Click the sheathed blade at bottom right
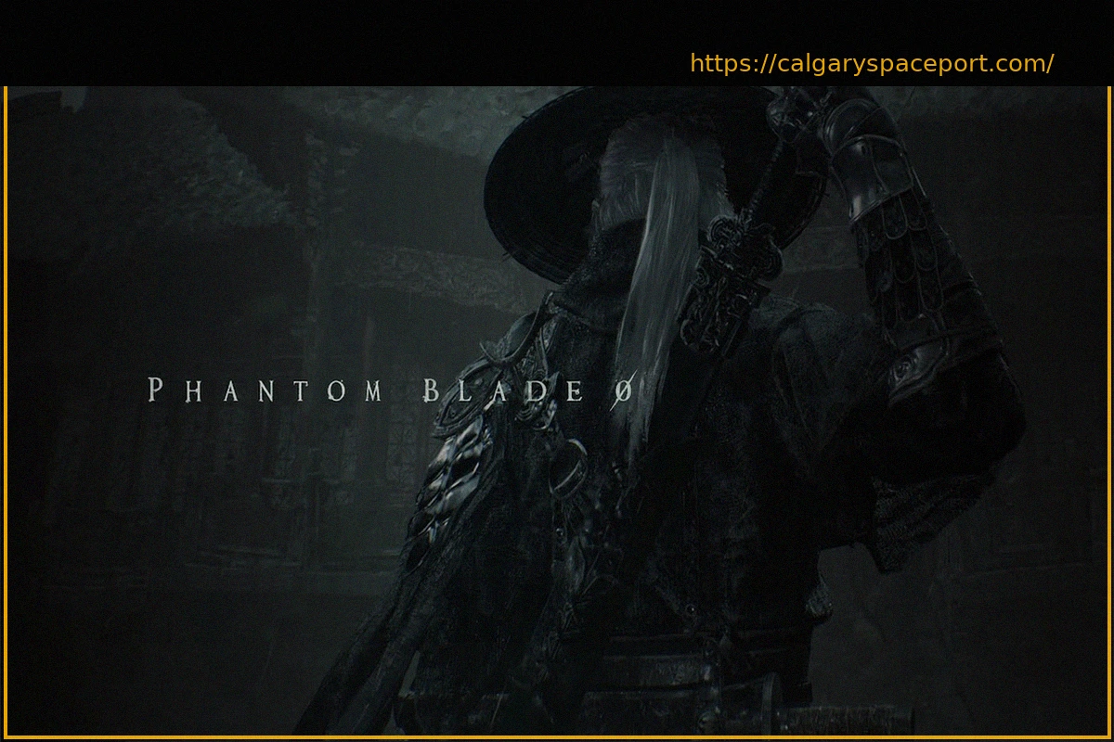 (x=835, y=717)
